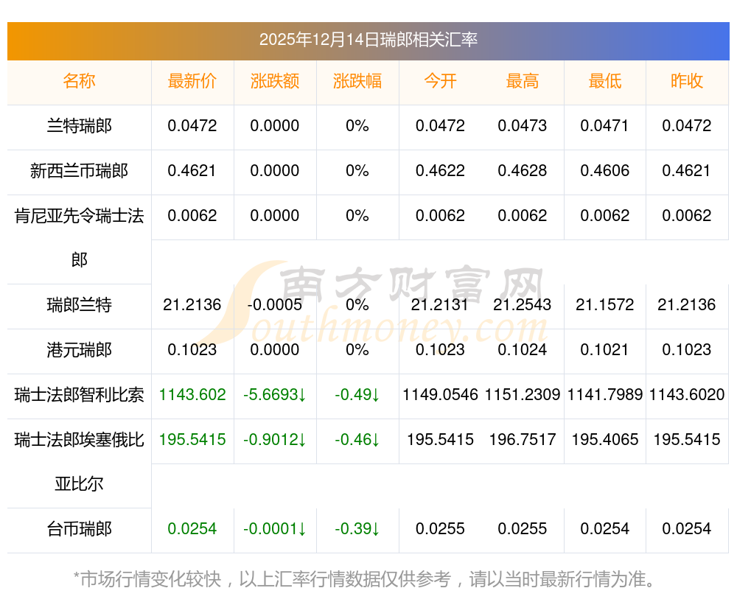This screenshot has height=602, width=737.
Task: Click the 名称 column header
Action: click(x=80, y=82)
